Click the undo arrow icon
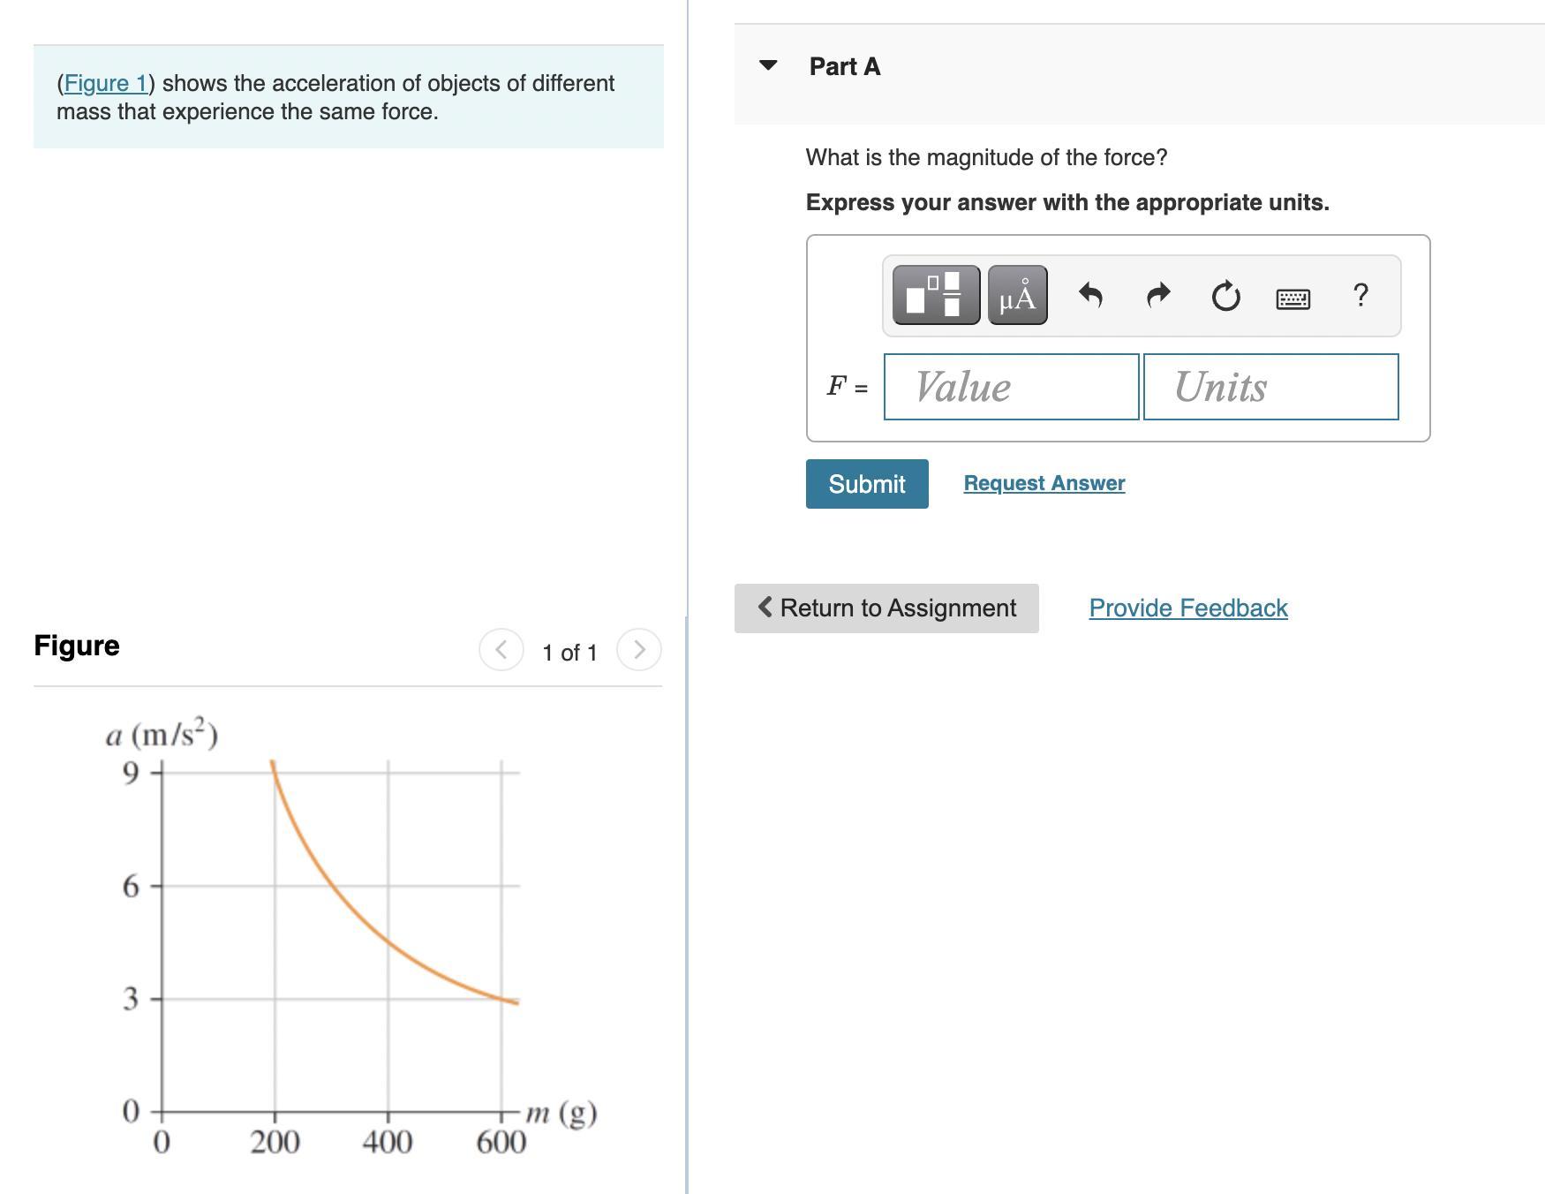This screenshot has height=1194, width=1545. 1090,295
